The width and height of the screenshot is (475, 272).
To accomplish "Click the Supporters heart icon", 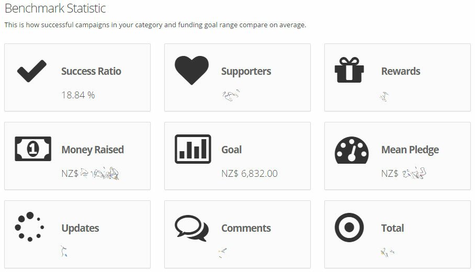I will click(x=192, y=70).
